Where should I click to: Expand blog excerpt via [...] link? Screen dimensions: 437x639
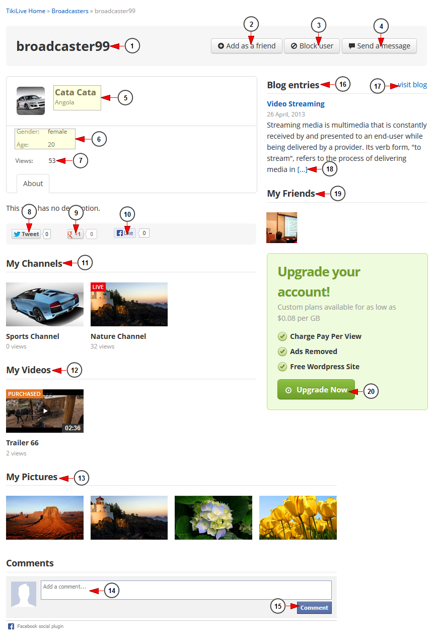(302, 169)
